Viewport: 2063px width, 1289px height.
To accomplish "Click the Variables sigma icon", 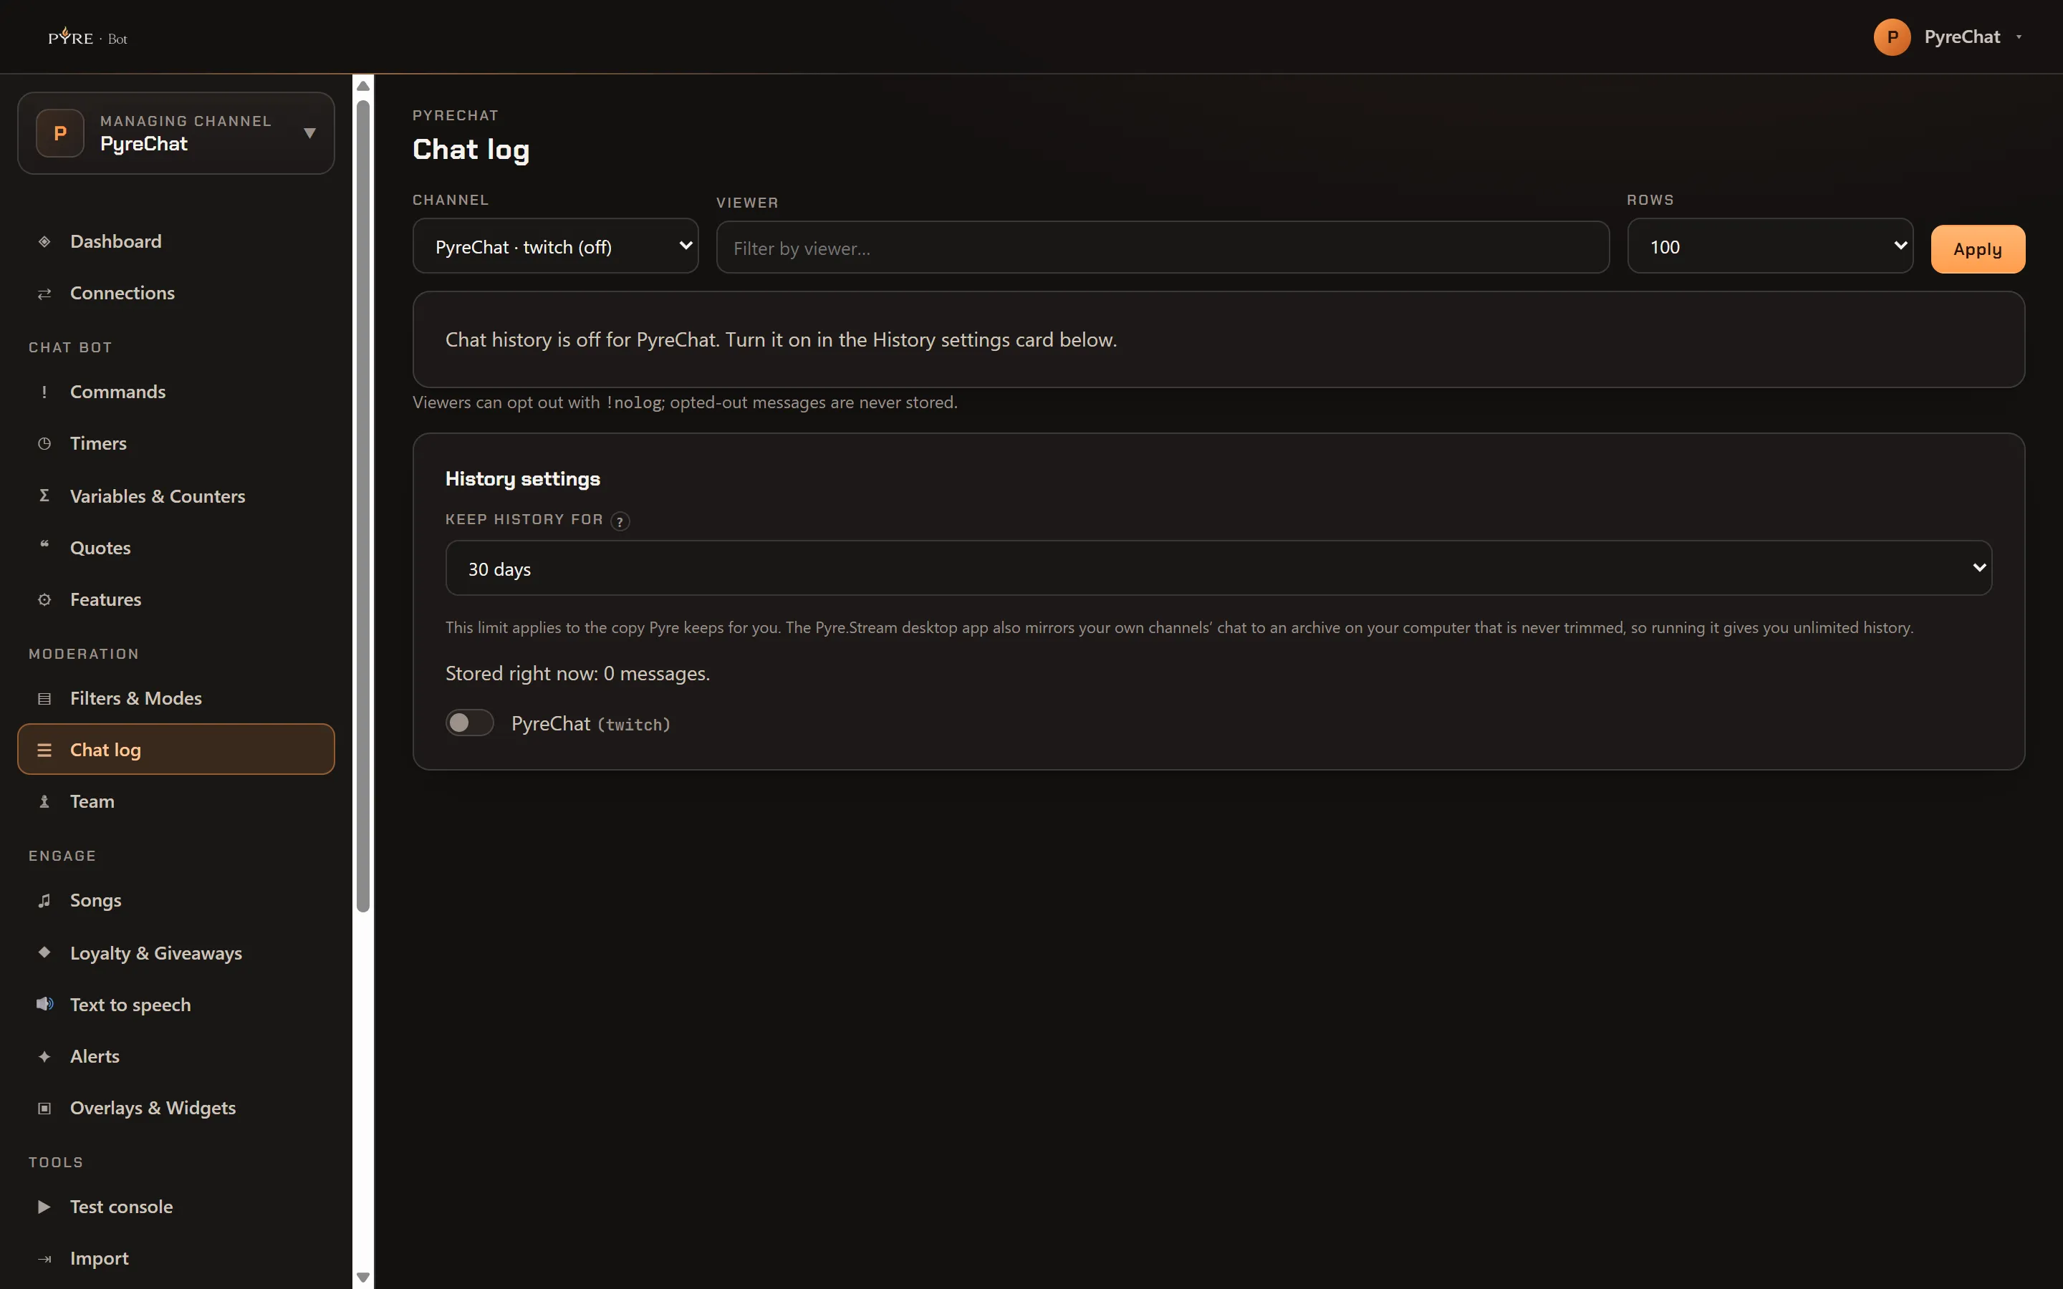I will tap(44, 496).
